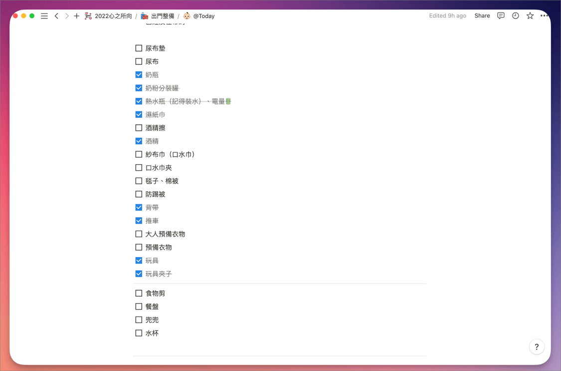Click the baby emoji icon in the breadcrumb
The height and width of the screenshot is (371, 561).
coord(187,15)
